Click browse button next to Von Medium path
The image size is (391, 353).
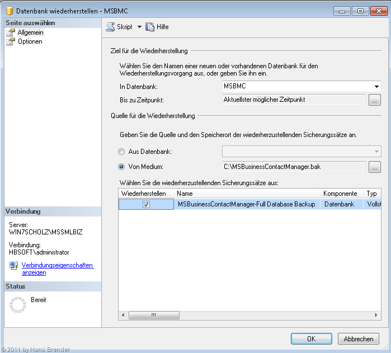pyautogui.click(x=375, y=167)
